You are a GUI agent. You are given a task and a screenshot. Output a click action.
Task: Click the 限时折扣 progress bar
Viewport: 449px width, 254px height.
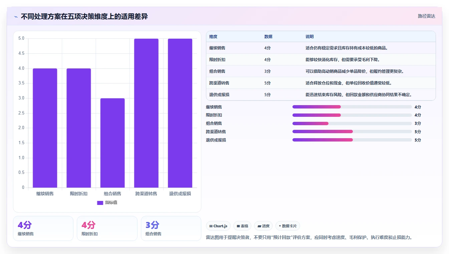coord(352,115)
